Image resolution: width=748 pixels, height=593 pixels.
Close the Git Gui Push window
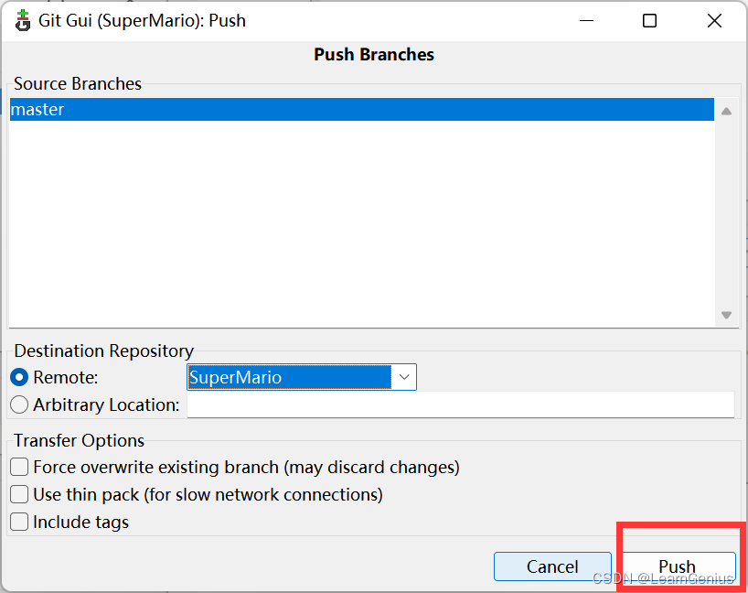tap(714, 21)
